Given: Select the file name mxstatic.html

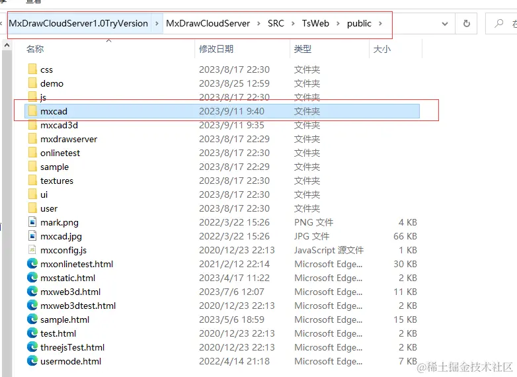Looking at the screenshot, I should [x=68, y=278].
